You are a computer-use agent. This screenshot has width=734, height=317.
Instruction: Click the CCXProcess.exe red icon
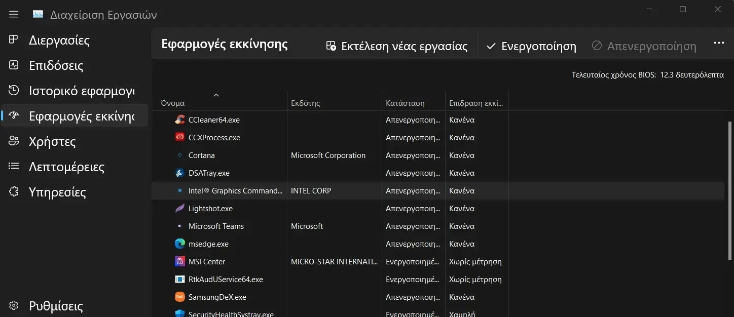(179, 138)
